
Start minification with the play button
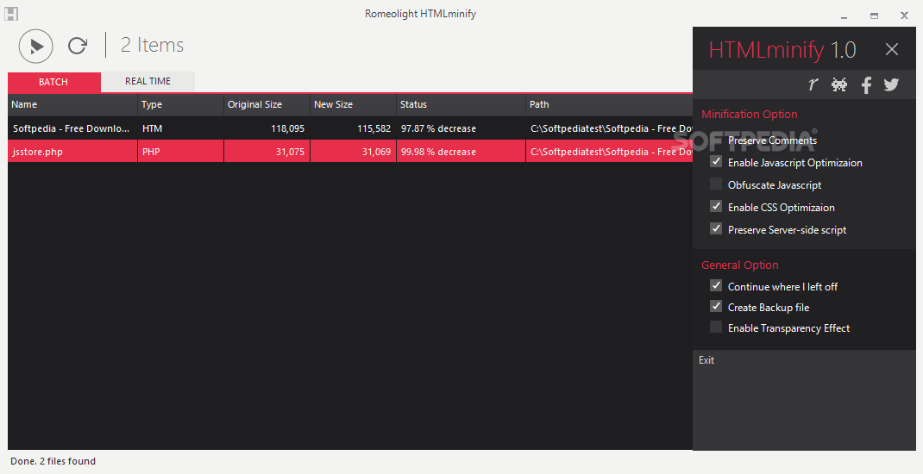36,46
